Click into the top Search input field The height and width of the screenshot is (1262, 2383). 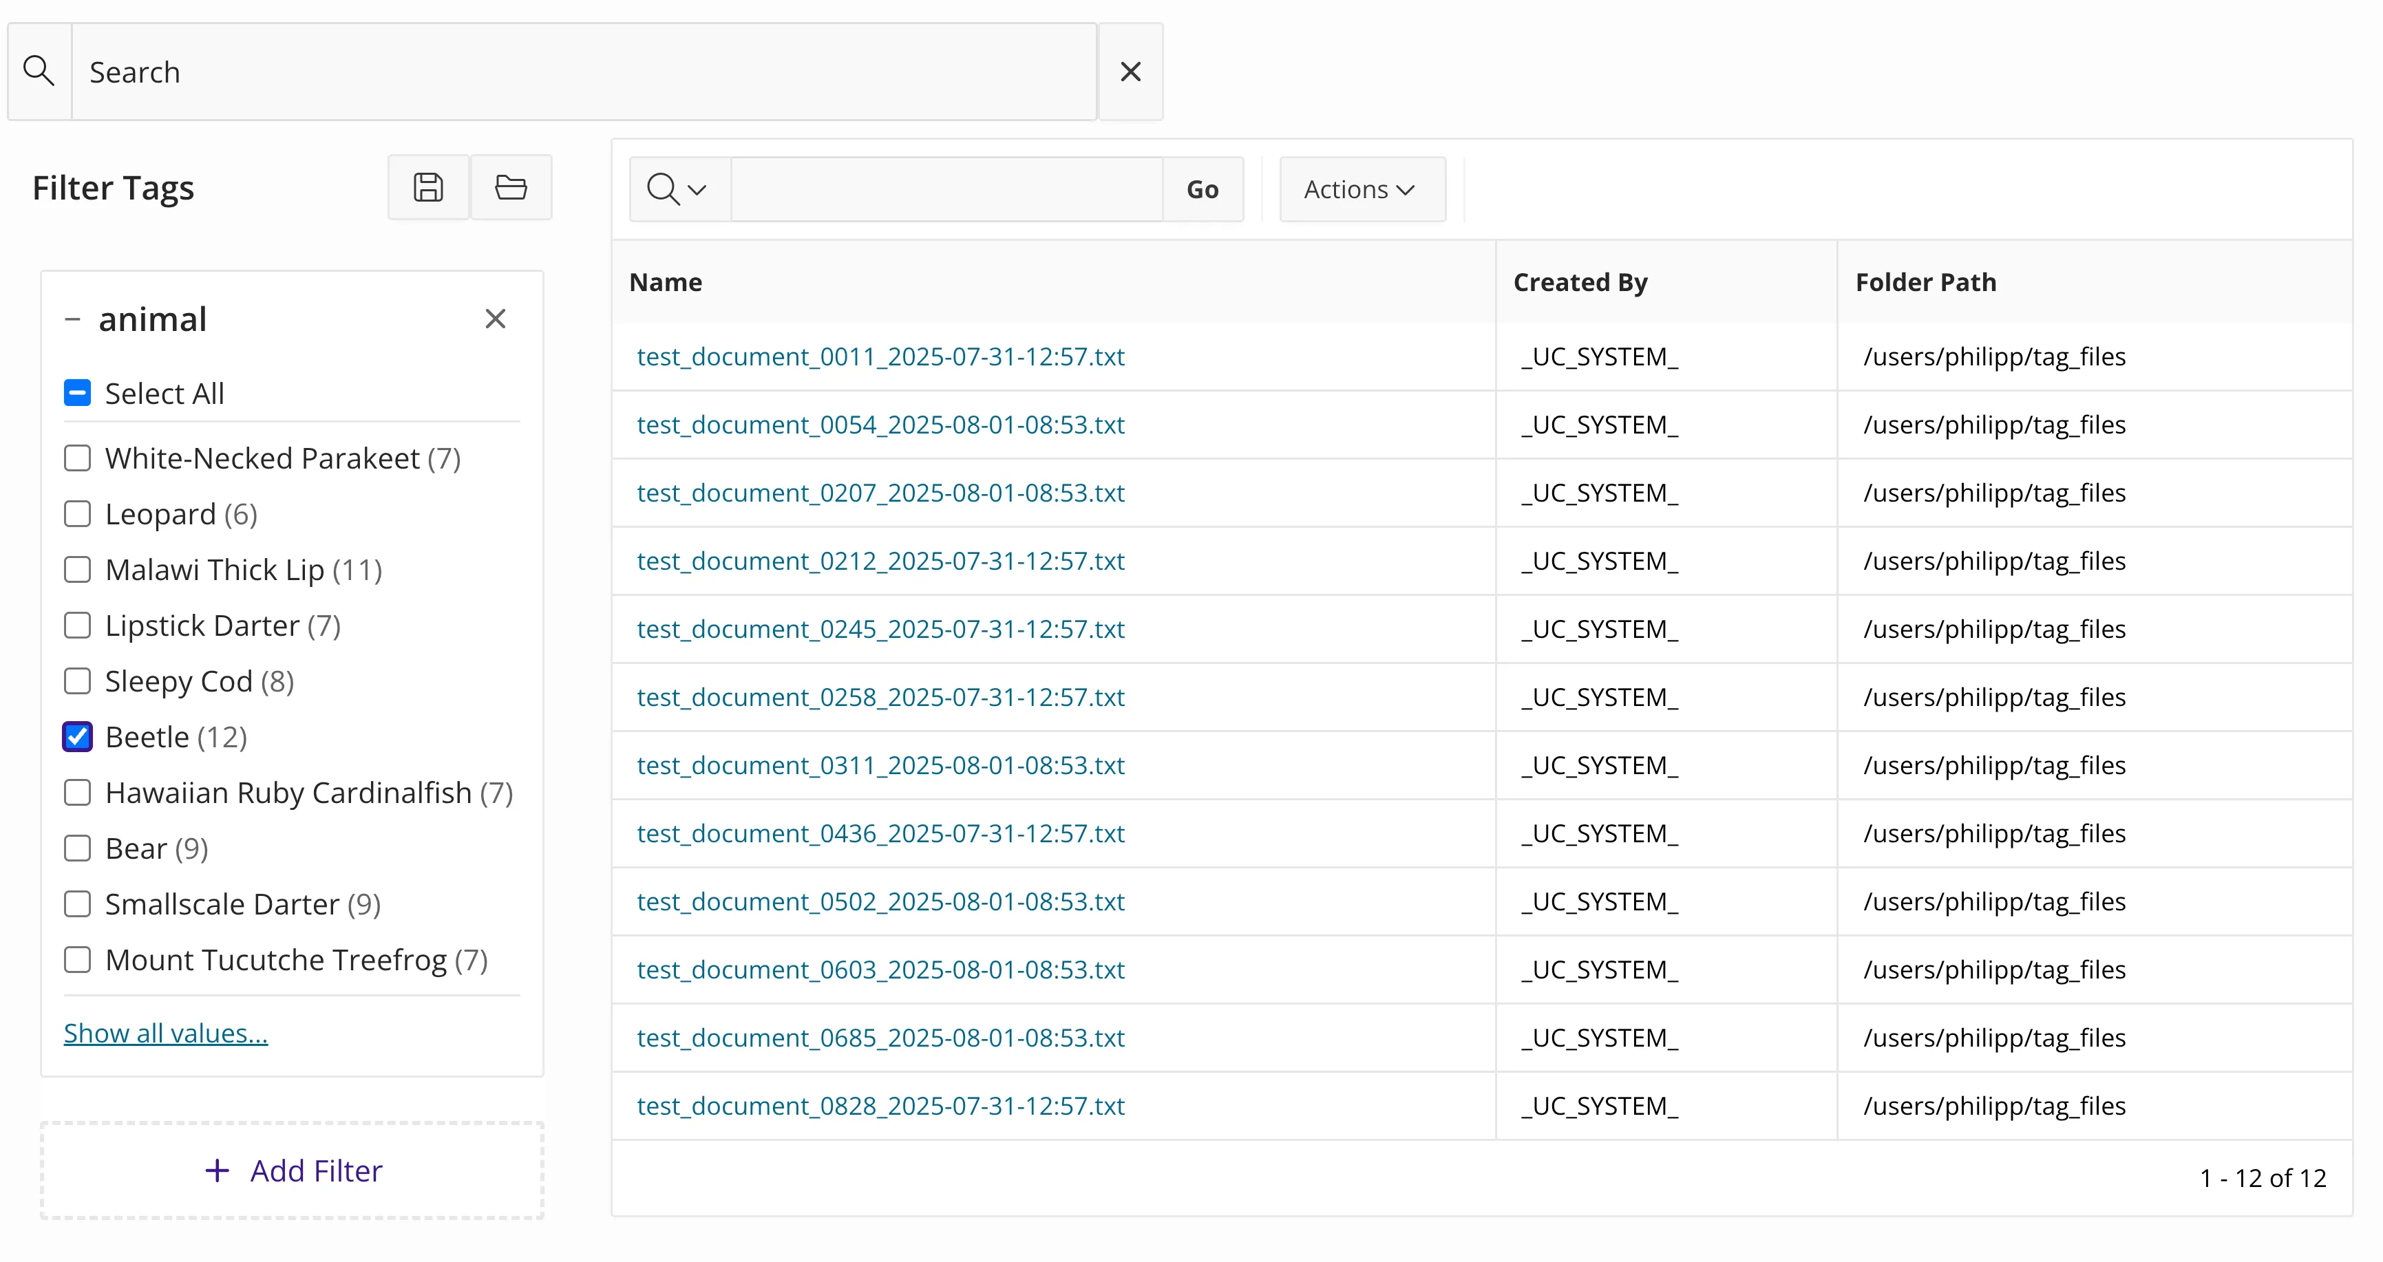583,71
